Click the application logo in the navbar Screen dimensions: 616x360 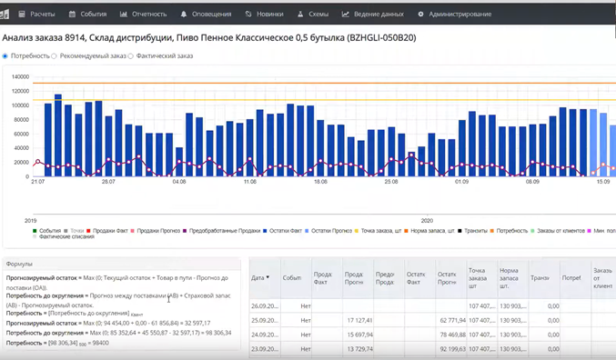click(5, 15)
